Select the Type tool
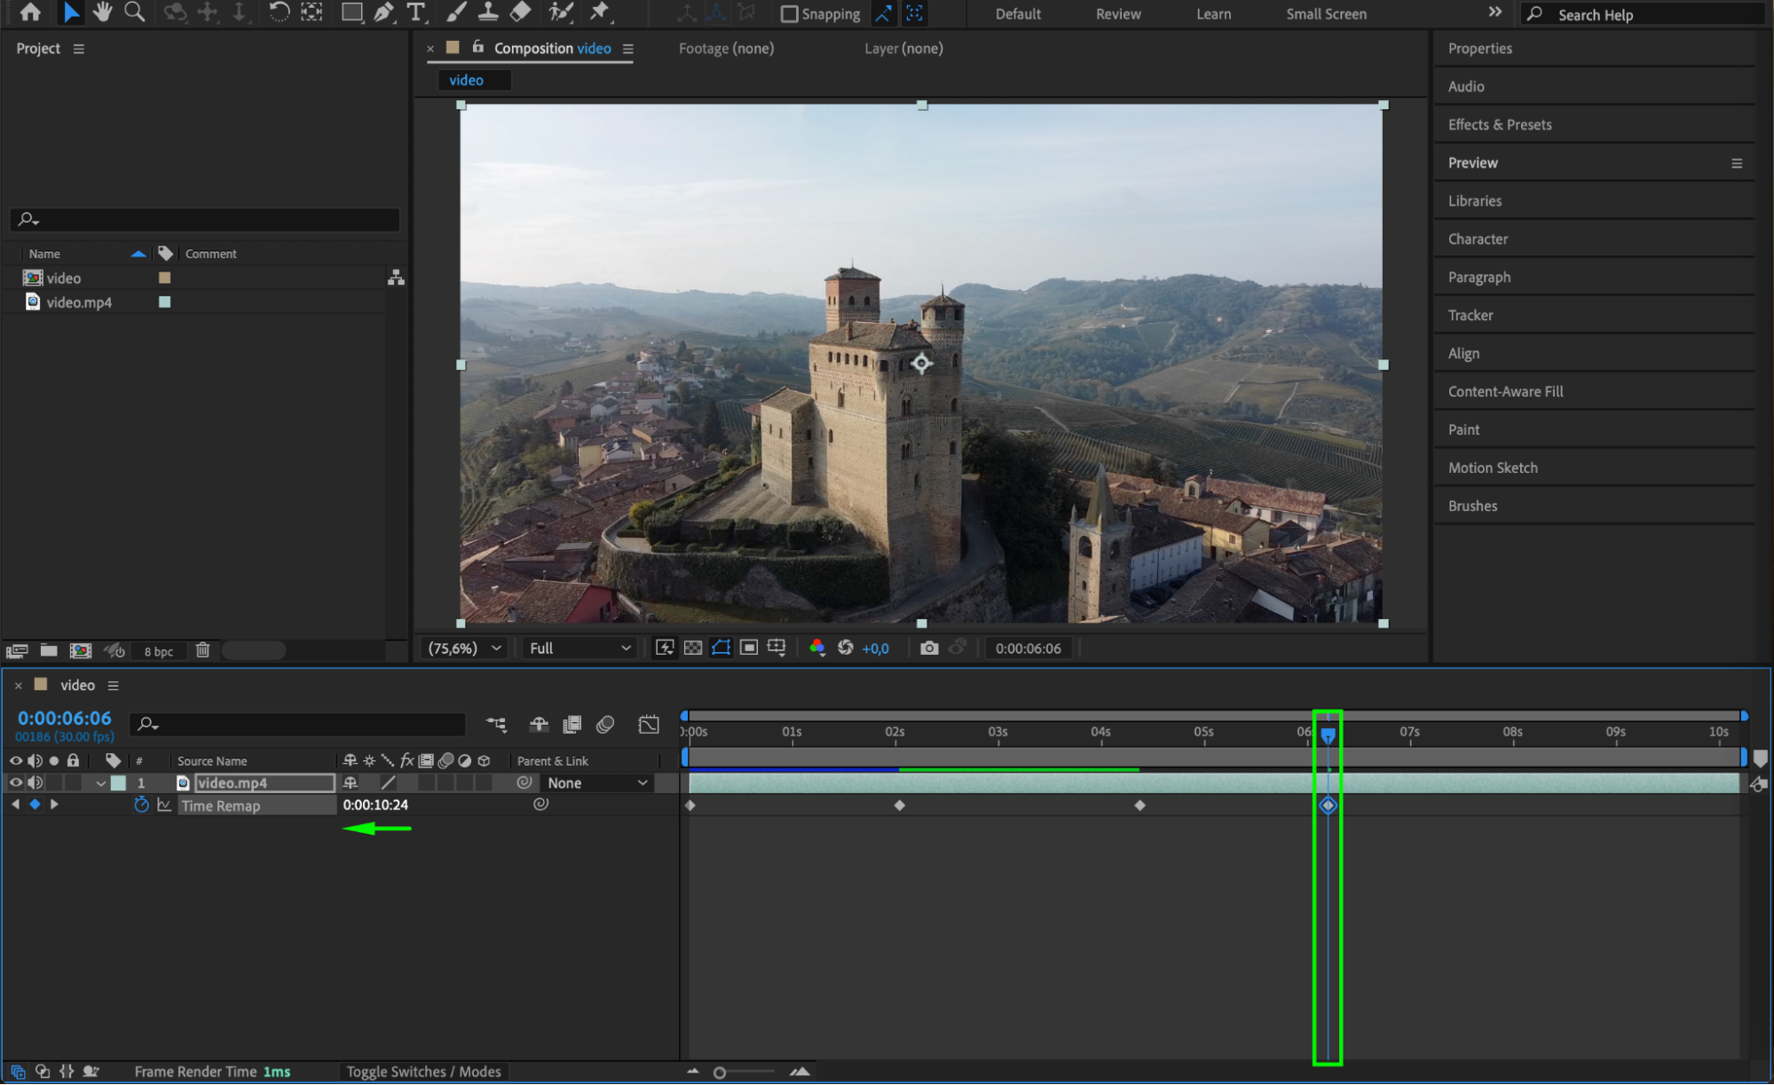The height and width of the screenshot is (1085, 1774). (x=415, y=12)
